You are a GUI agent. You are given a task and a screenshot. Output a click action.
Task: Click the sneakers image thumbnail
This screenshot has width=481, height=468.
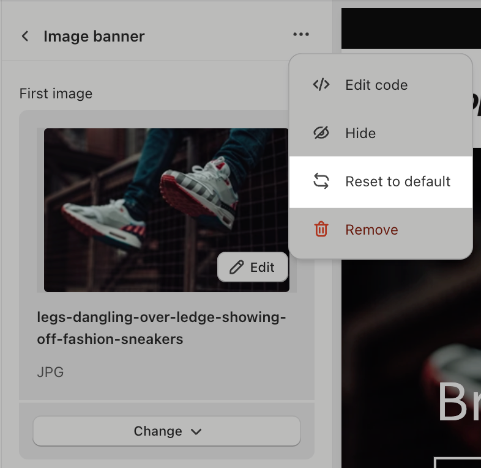[x=166, y=210]
